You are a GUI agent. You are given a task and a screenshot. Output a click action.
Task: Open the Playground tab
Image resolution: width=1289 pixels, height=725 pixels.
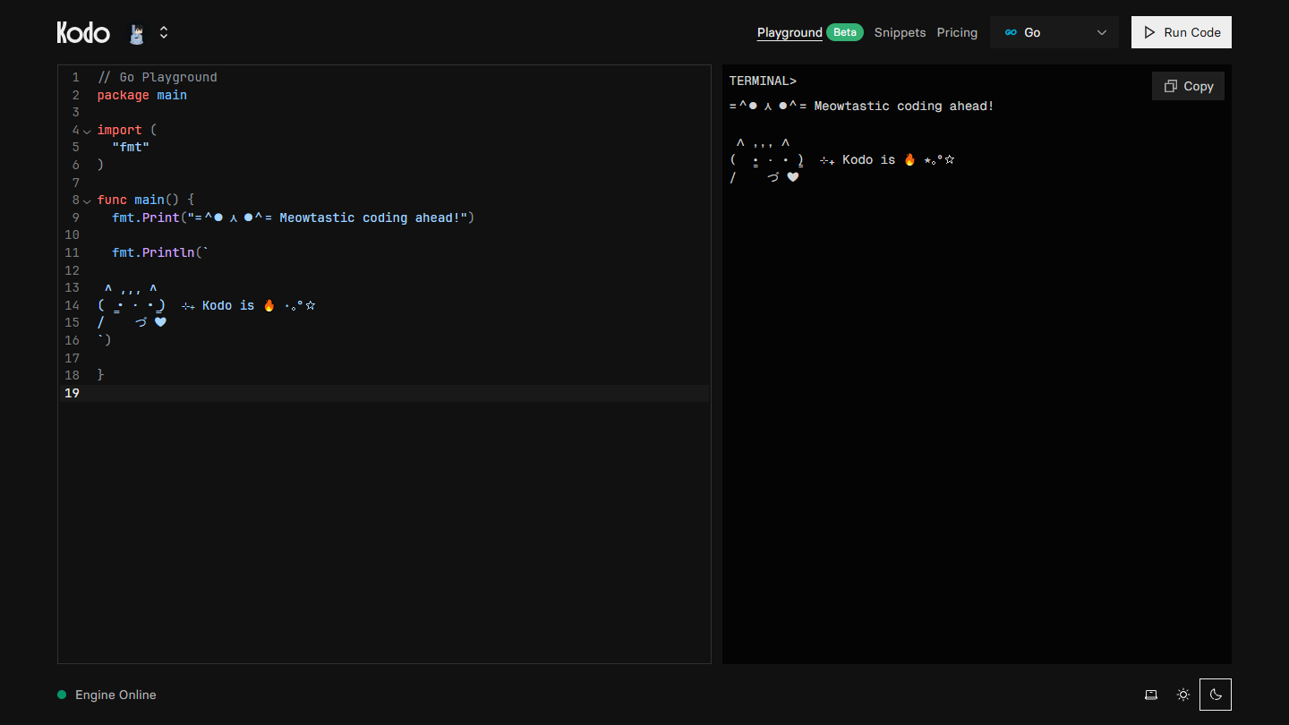[790, 32]
